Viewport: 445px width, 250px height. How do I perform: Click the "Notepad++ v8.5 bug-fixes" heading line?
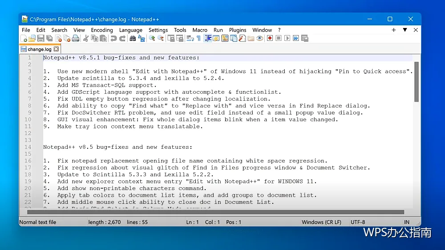[118, 147]
